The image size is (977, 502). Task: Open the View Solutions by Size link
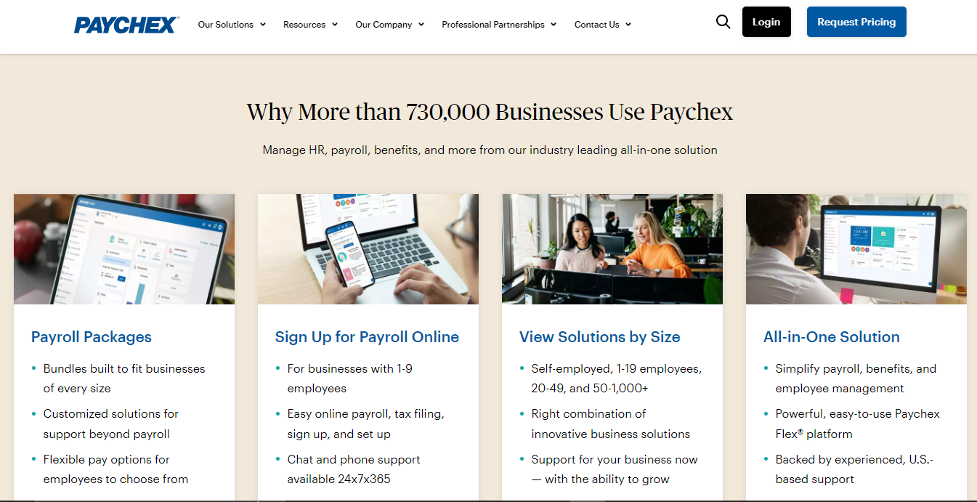tap(600, 337)
